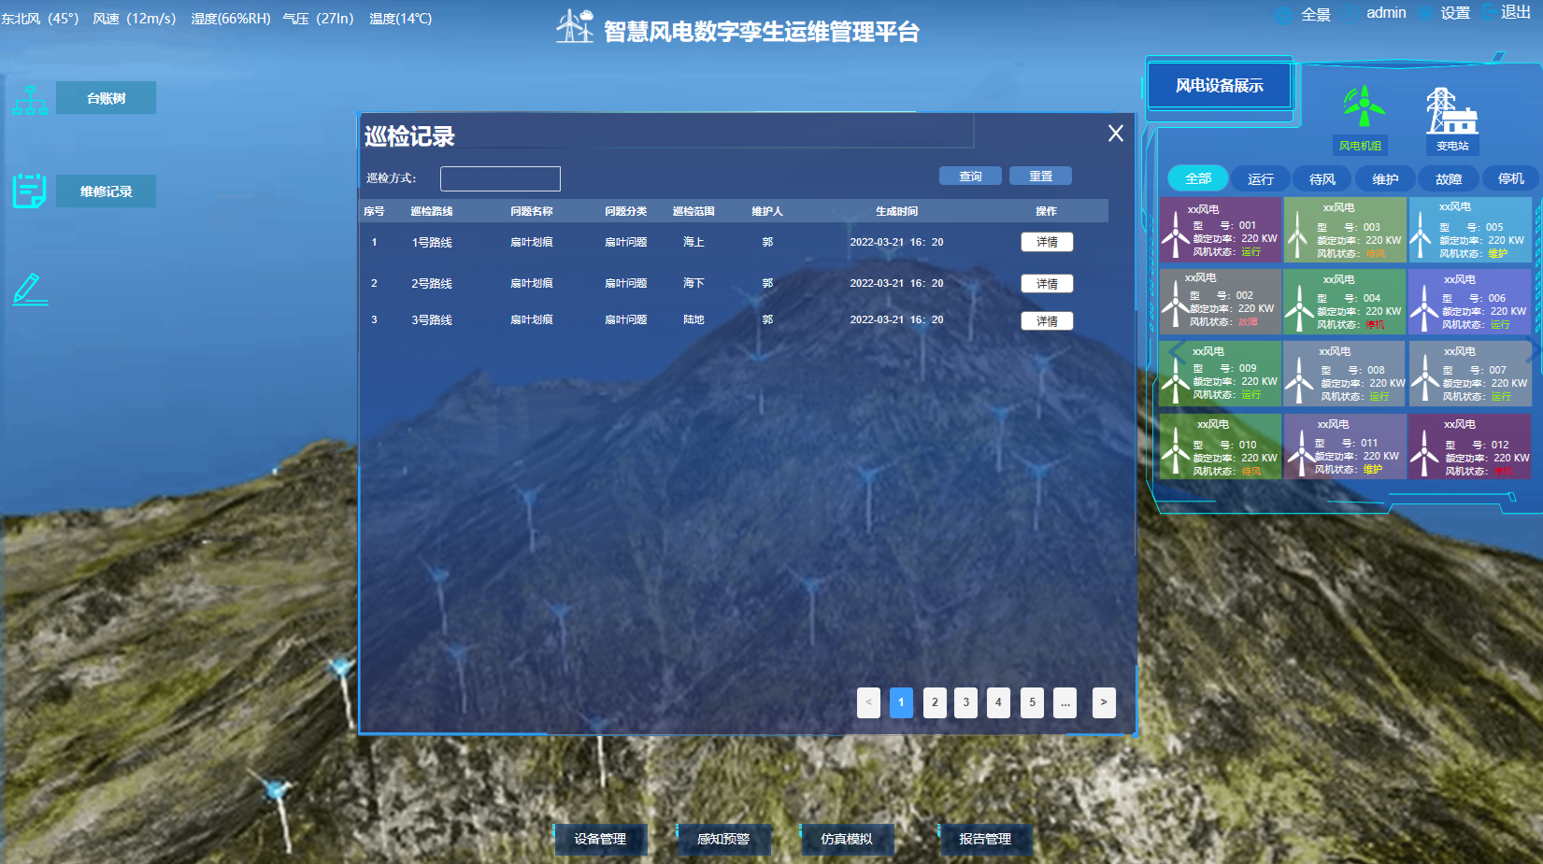This screenshot has height=864, width=1543.
Task: Expand more pages with ellipsis button
Action: pyautogui.click(x=1064, y=702)
